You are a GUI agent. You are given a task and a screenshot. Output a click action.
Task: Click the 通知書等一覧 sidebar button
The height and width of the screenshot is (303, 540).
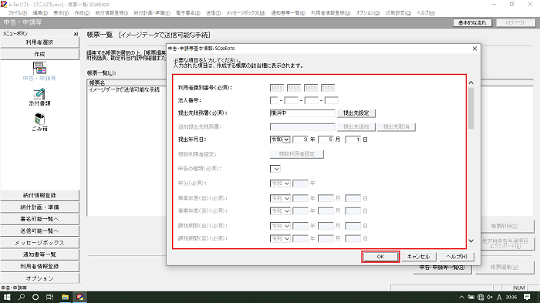pyautogui.click(x=39, y=254)
